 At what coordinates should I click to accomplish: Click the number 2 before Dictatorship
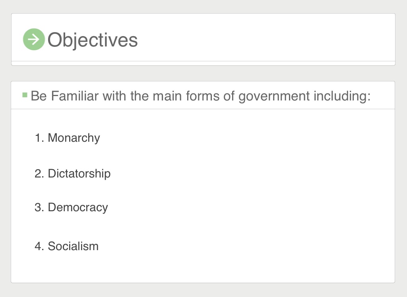(x=39, y=174)
